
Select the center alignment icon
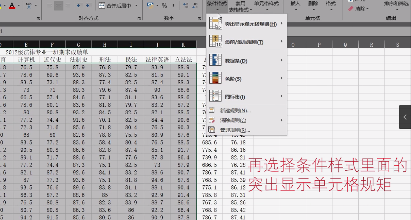point(59,5)
